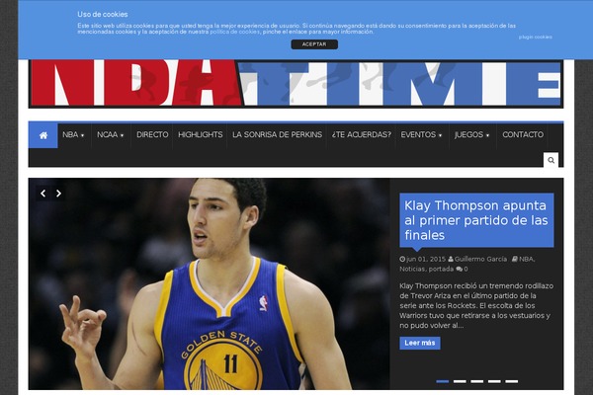Accept cookies with ACEPTAR button
This screenshot has height=395, width=593.
[x=314, y=44]
